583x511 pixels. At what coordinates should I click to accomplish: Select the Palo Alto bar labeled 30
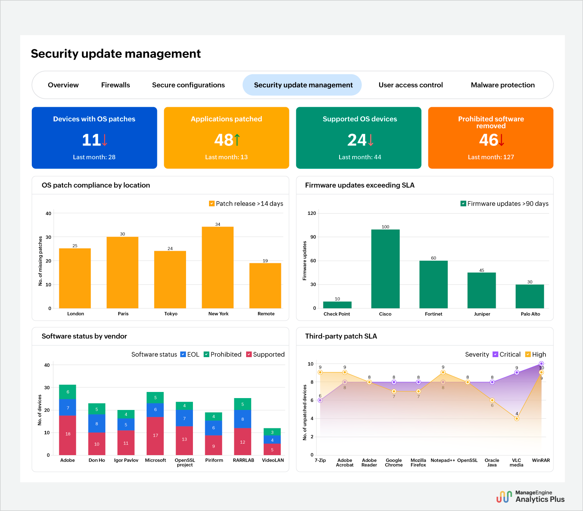pos(530,296)
